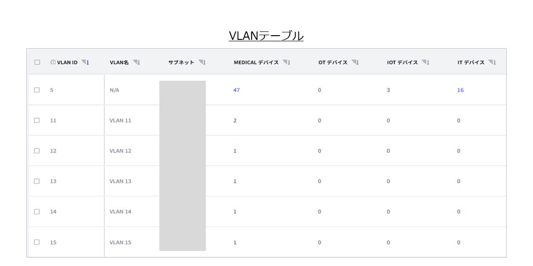The height and width of the screenshot is (266, 533).
Task: Enable the VLAN 15 row checkbox
Action: 37,242
